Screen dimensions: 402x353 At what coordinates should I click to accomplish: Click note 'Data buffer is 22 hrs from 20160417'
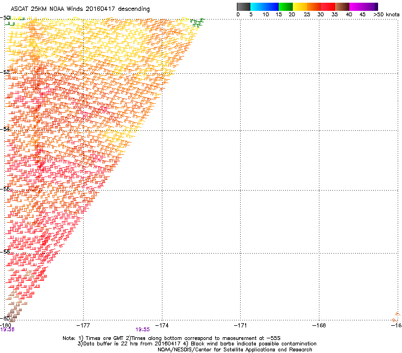129,344
